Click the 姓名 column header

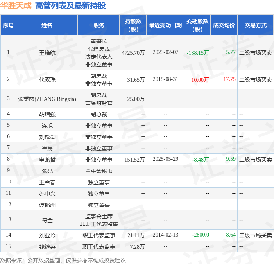47,25
